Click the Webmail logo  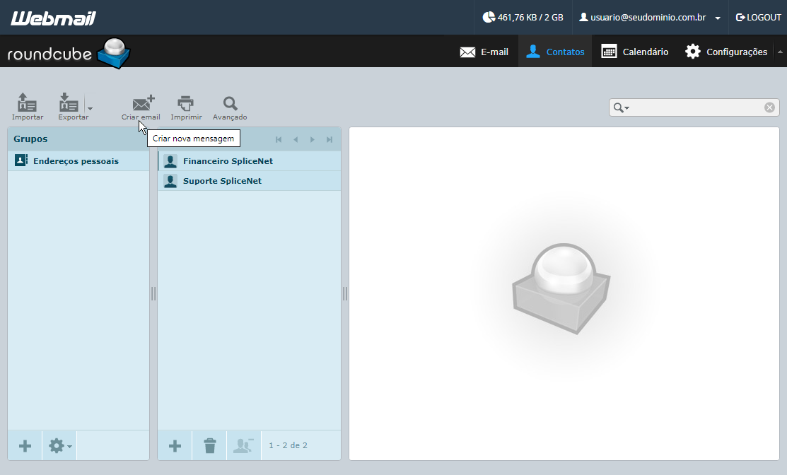pyautogui.click(x=53, y=18)
